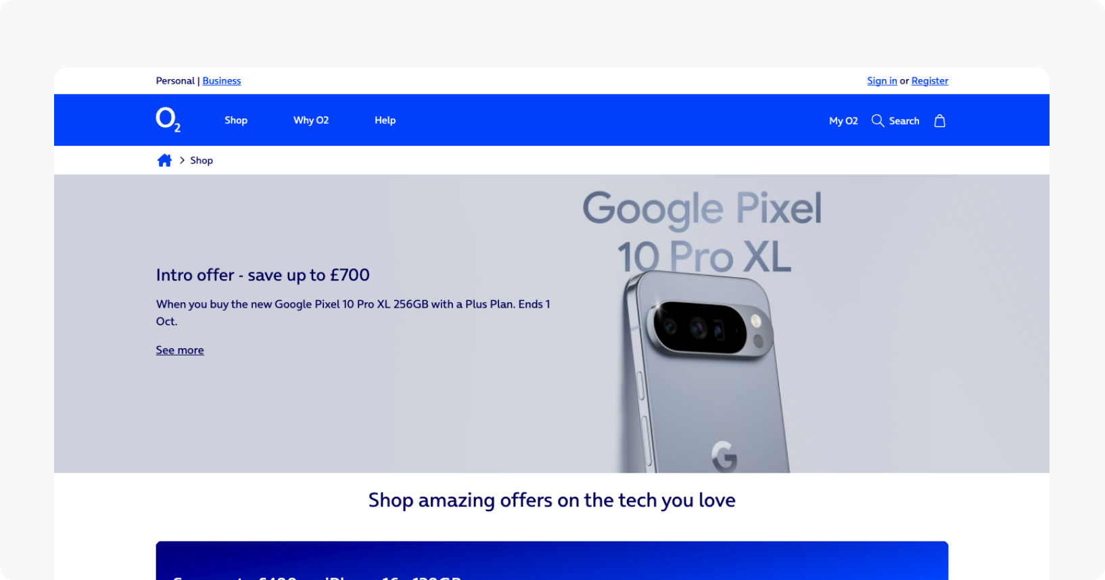Click the breadcrumb chevron arrow before Shop
Image resolution: width=1105 pixels, height=580 pixels.
(182, 160)
